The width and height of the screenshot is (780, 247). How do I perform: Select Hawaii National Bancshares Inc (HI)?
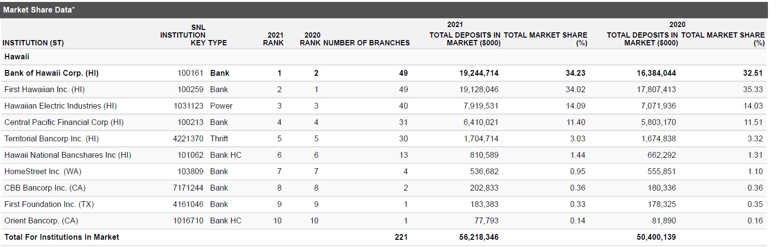tap(68, 155)
